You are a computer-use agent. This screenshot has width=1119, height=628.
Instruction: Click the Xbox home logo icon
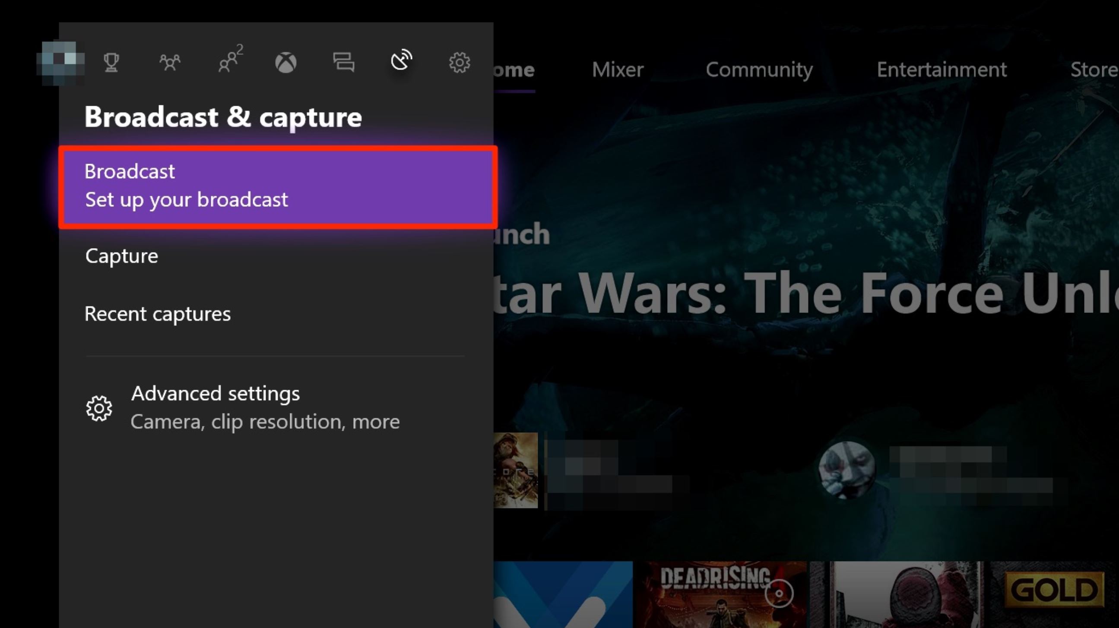(286, 63)
